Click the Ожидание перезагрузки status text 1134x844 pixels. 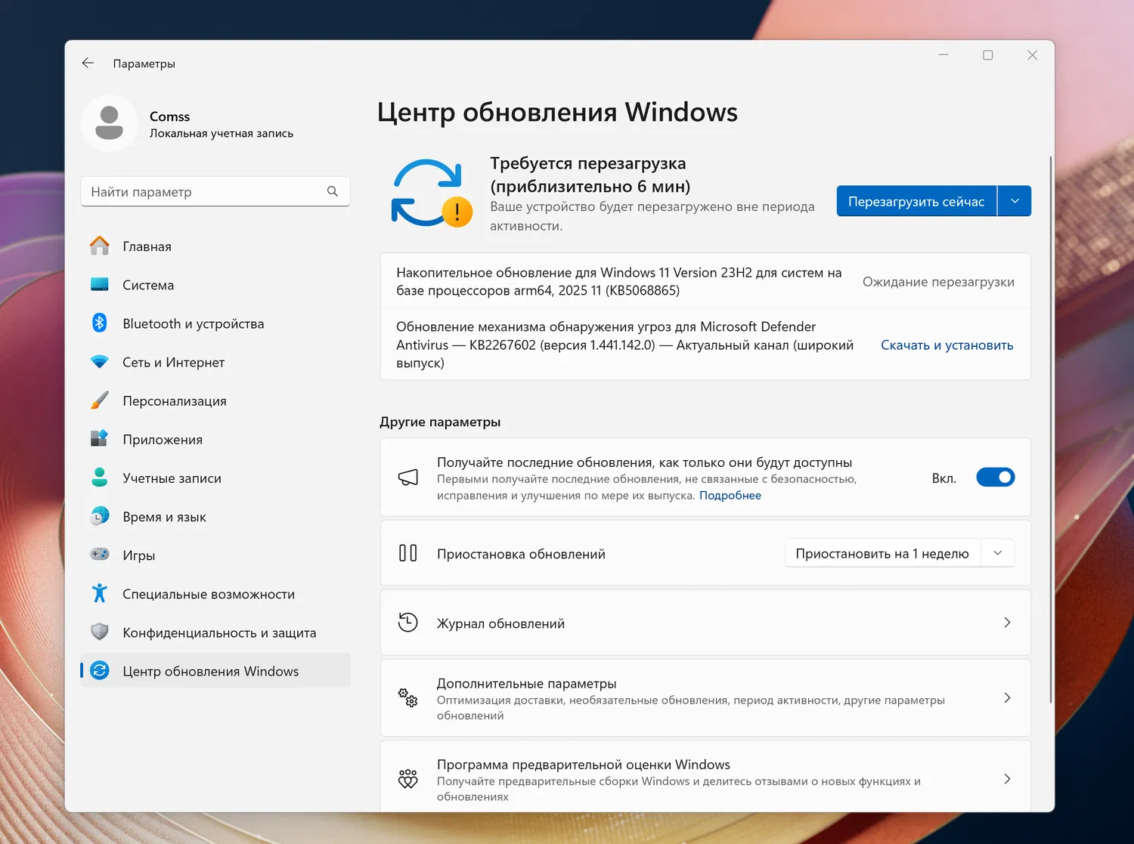click(938, 281)
